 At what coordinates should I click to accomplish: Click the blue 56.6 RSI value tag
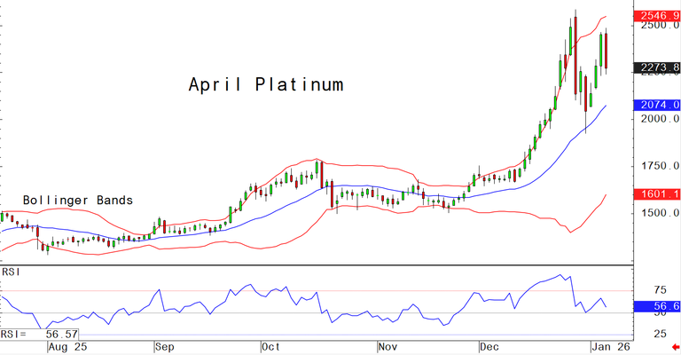point(656,306)
